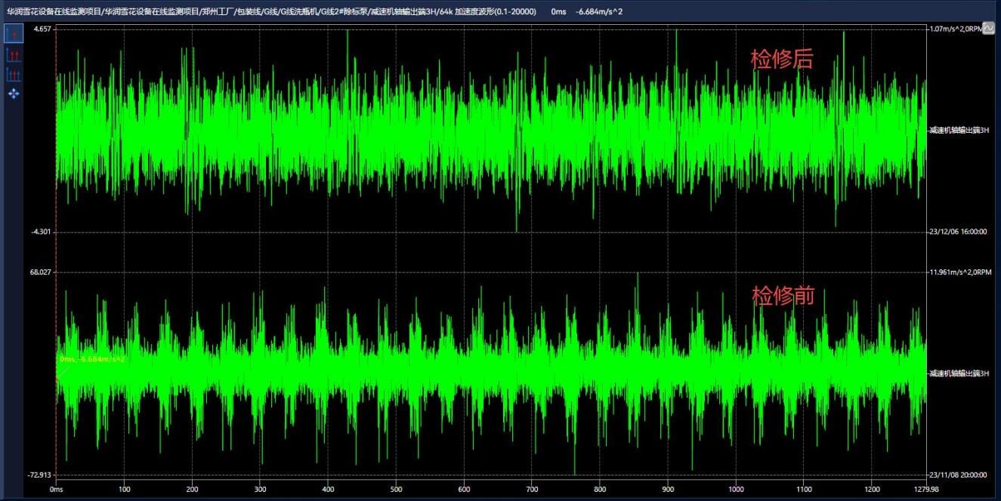Click the upper chart's 1.07m/s^2,0RPM label
Image resolution: width=1001 pixels, height=501 pixels.
(955, 29)
